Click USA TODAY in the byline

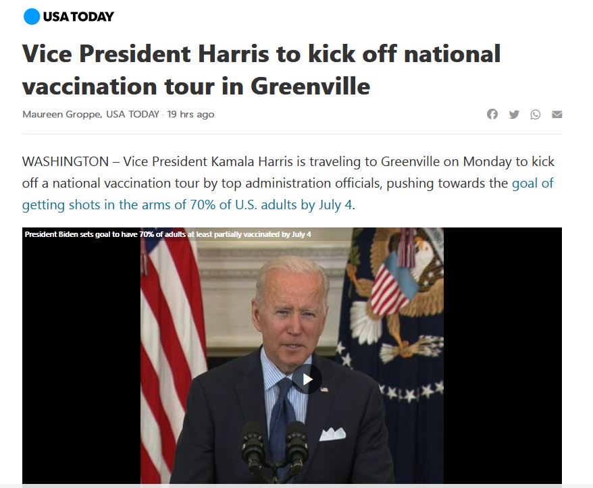(x=133, y=114)
